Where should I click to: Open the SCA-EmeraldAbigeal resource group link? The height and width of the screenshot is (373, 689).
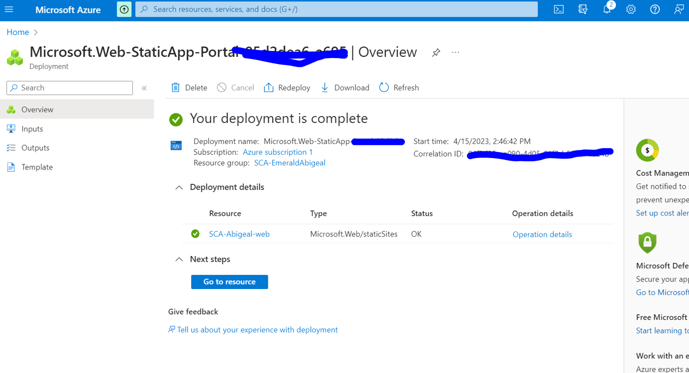[x=290, y=163]
